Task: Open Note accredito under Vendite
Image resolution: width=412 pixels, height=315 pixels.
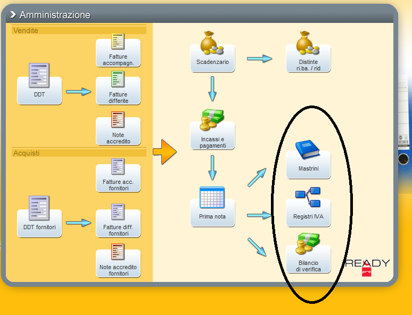Action: pyautogui.click(x=118, y=128)
